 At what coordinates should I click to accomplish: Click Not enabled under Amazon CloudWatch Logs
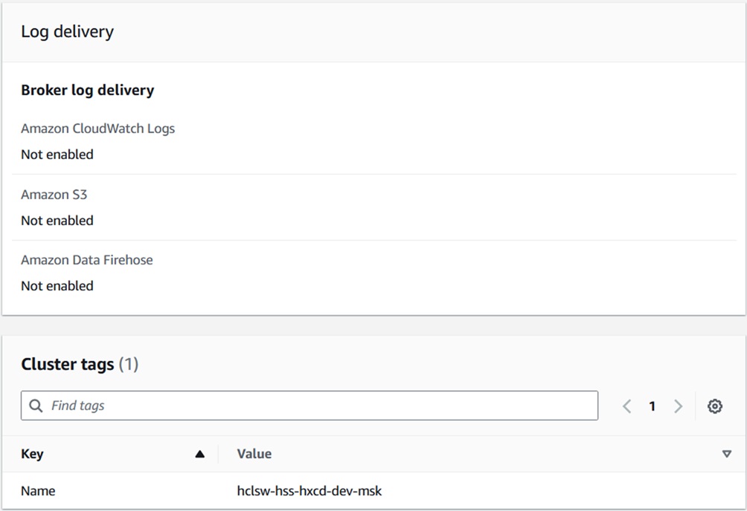(x=57, y=154)
